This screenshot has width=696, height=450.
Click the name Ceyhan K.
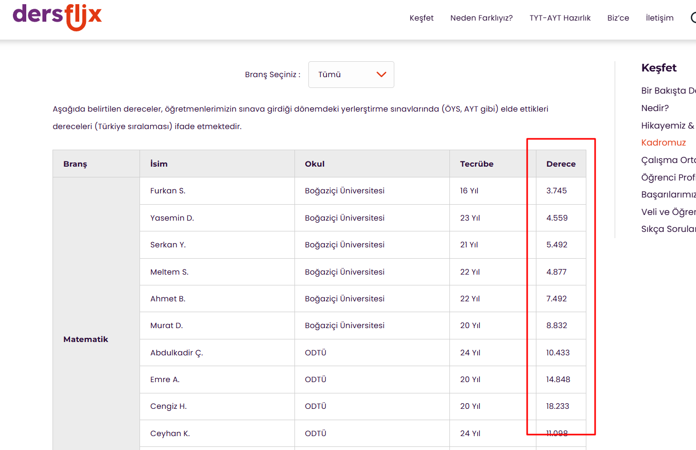pos(170,434)
